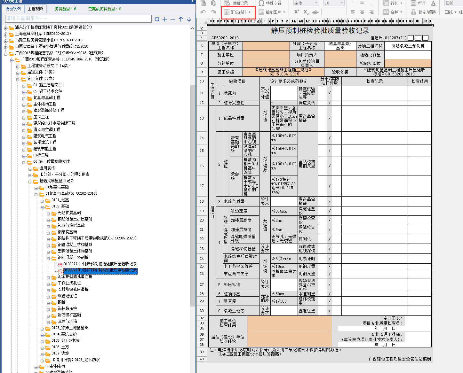Switch to the 模板视图 tab
The width and height of the screenshot is (463, 373).
click(13, 9)
